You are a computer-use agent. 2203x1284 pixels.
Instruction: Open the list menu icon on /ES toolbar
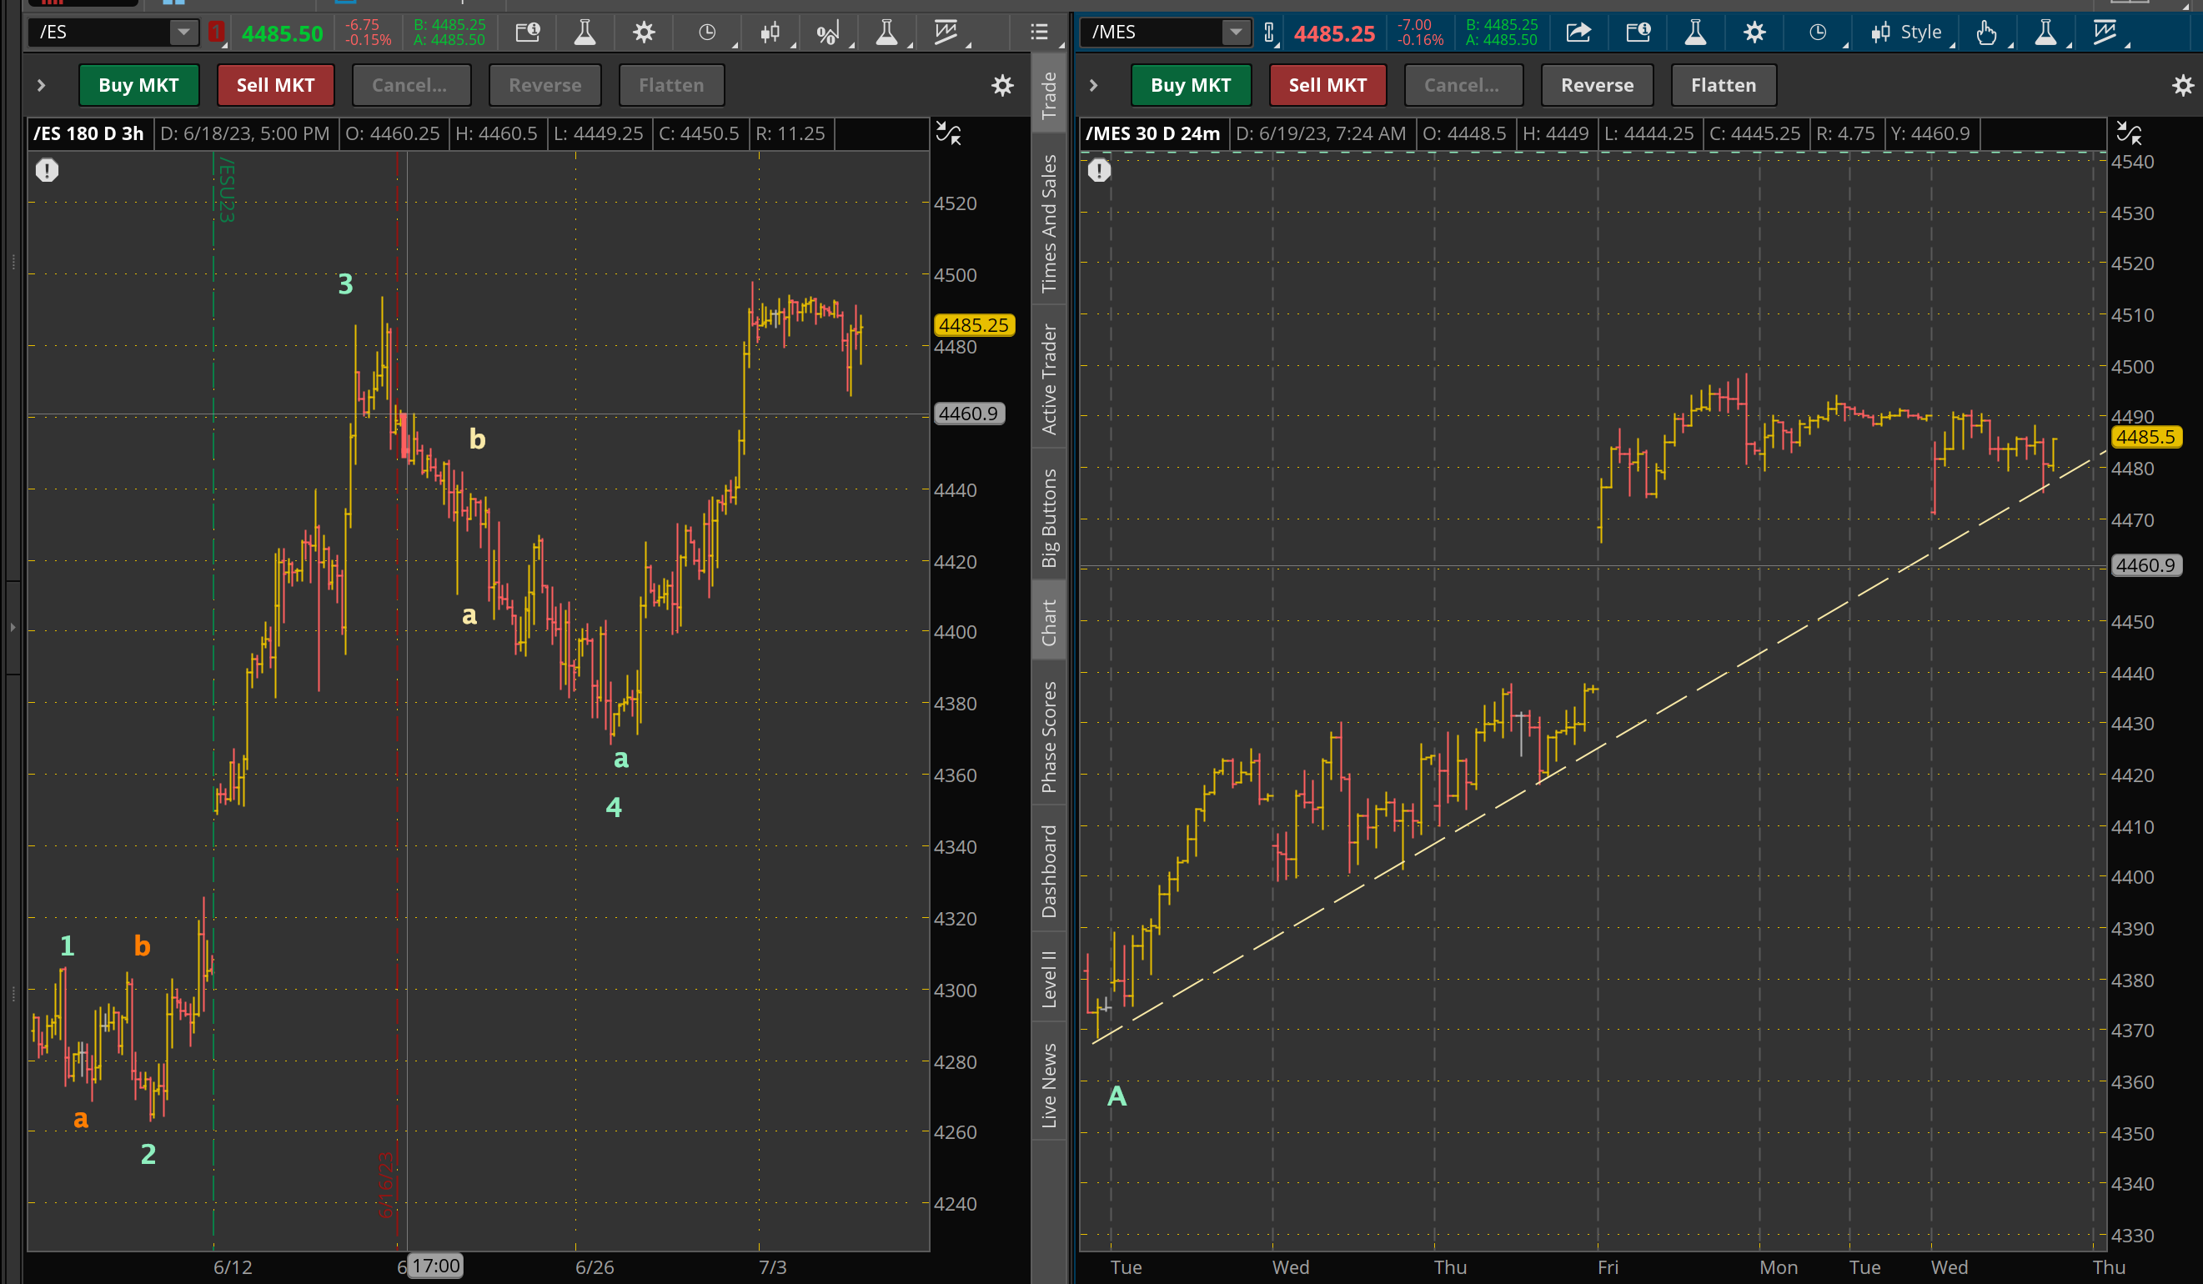(x=1039, y=33)
